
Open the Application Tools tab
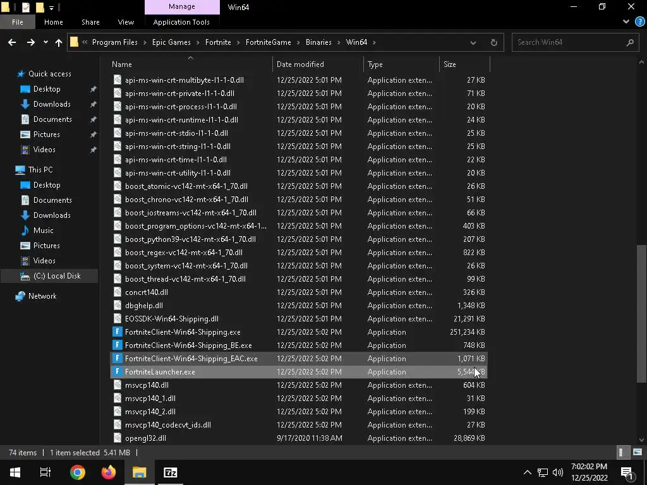(x=181, y=22)
